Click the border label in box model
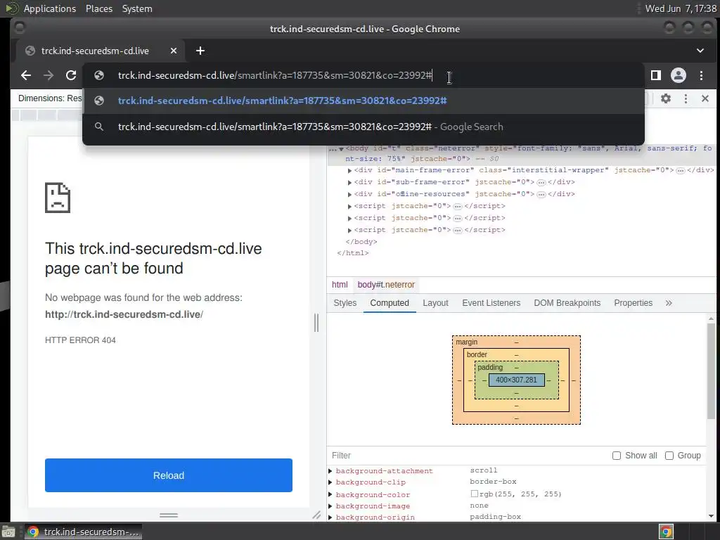Screen dimensions: 720x540 tap(477, 354)
